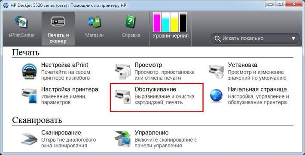Viewport: 305px width, 155px height.
Task: Focus the Искать локально search field
Action: pos(255,39)
